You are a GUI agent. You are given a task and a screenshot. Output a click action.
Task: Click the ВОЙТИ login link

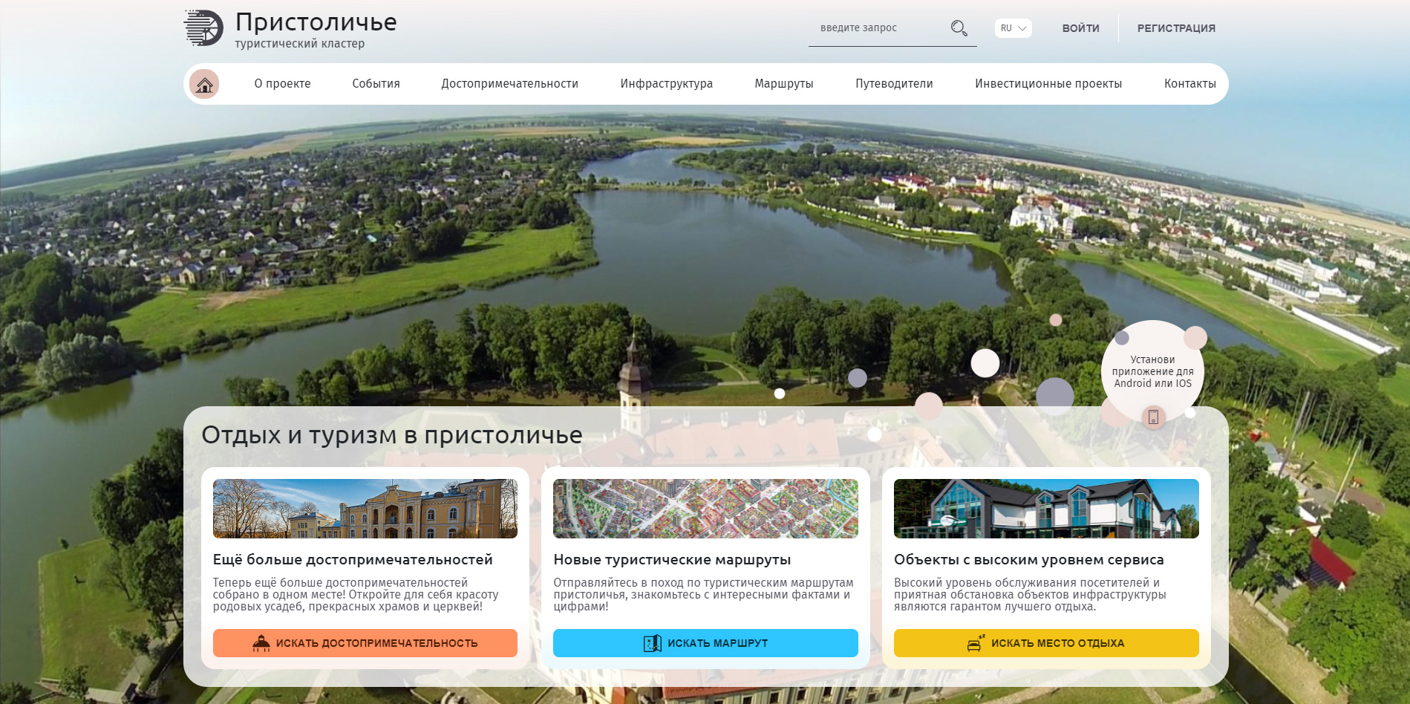(x=1080, y=28)
